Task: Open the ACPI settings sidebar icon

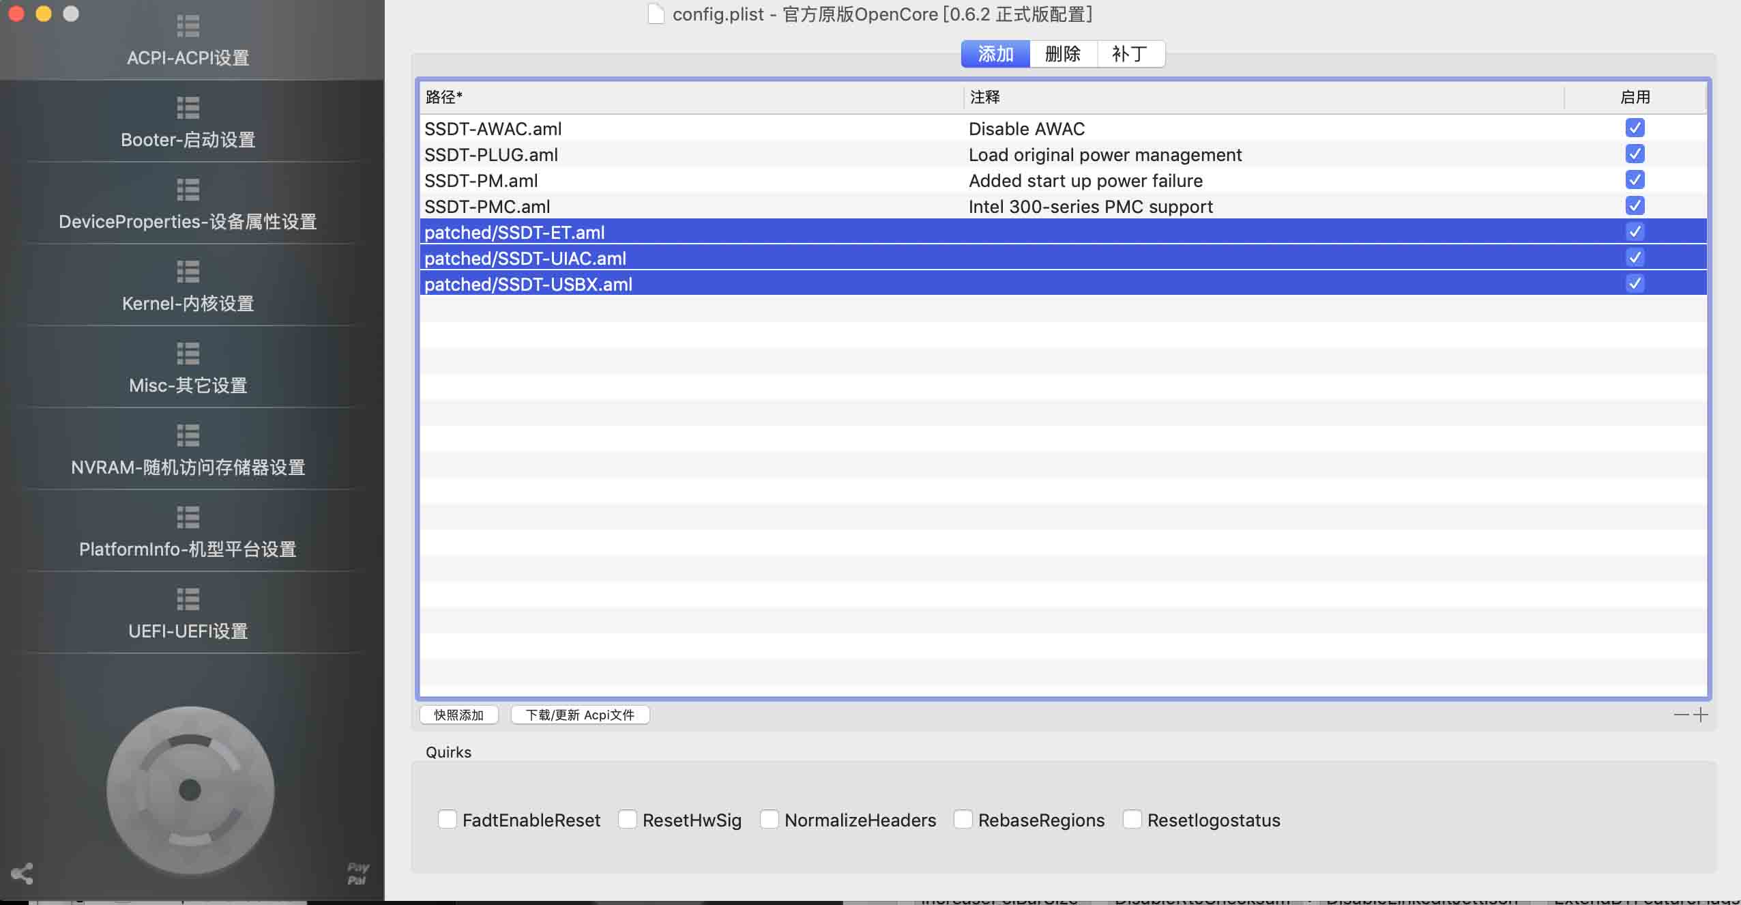Action: (188, 26)
